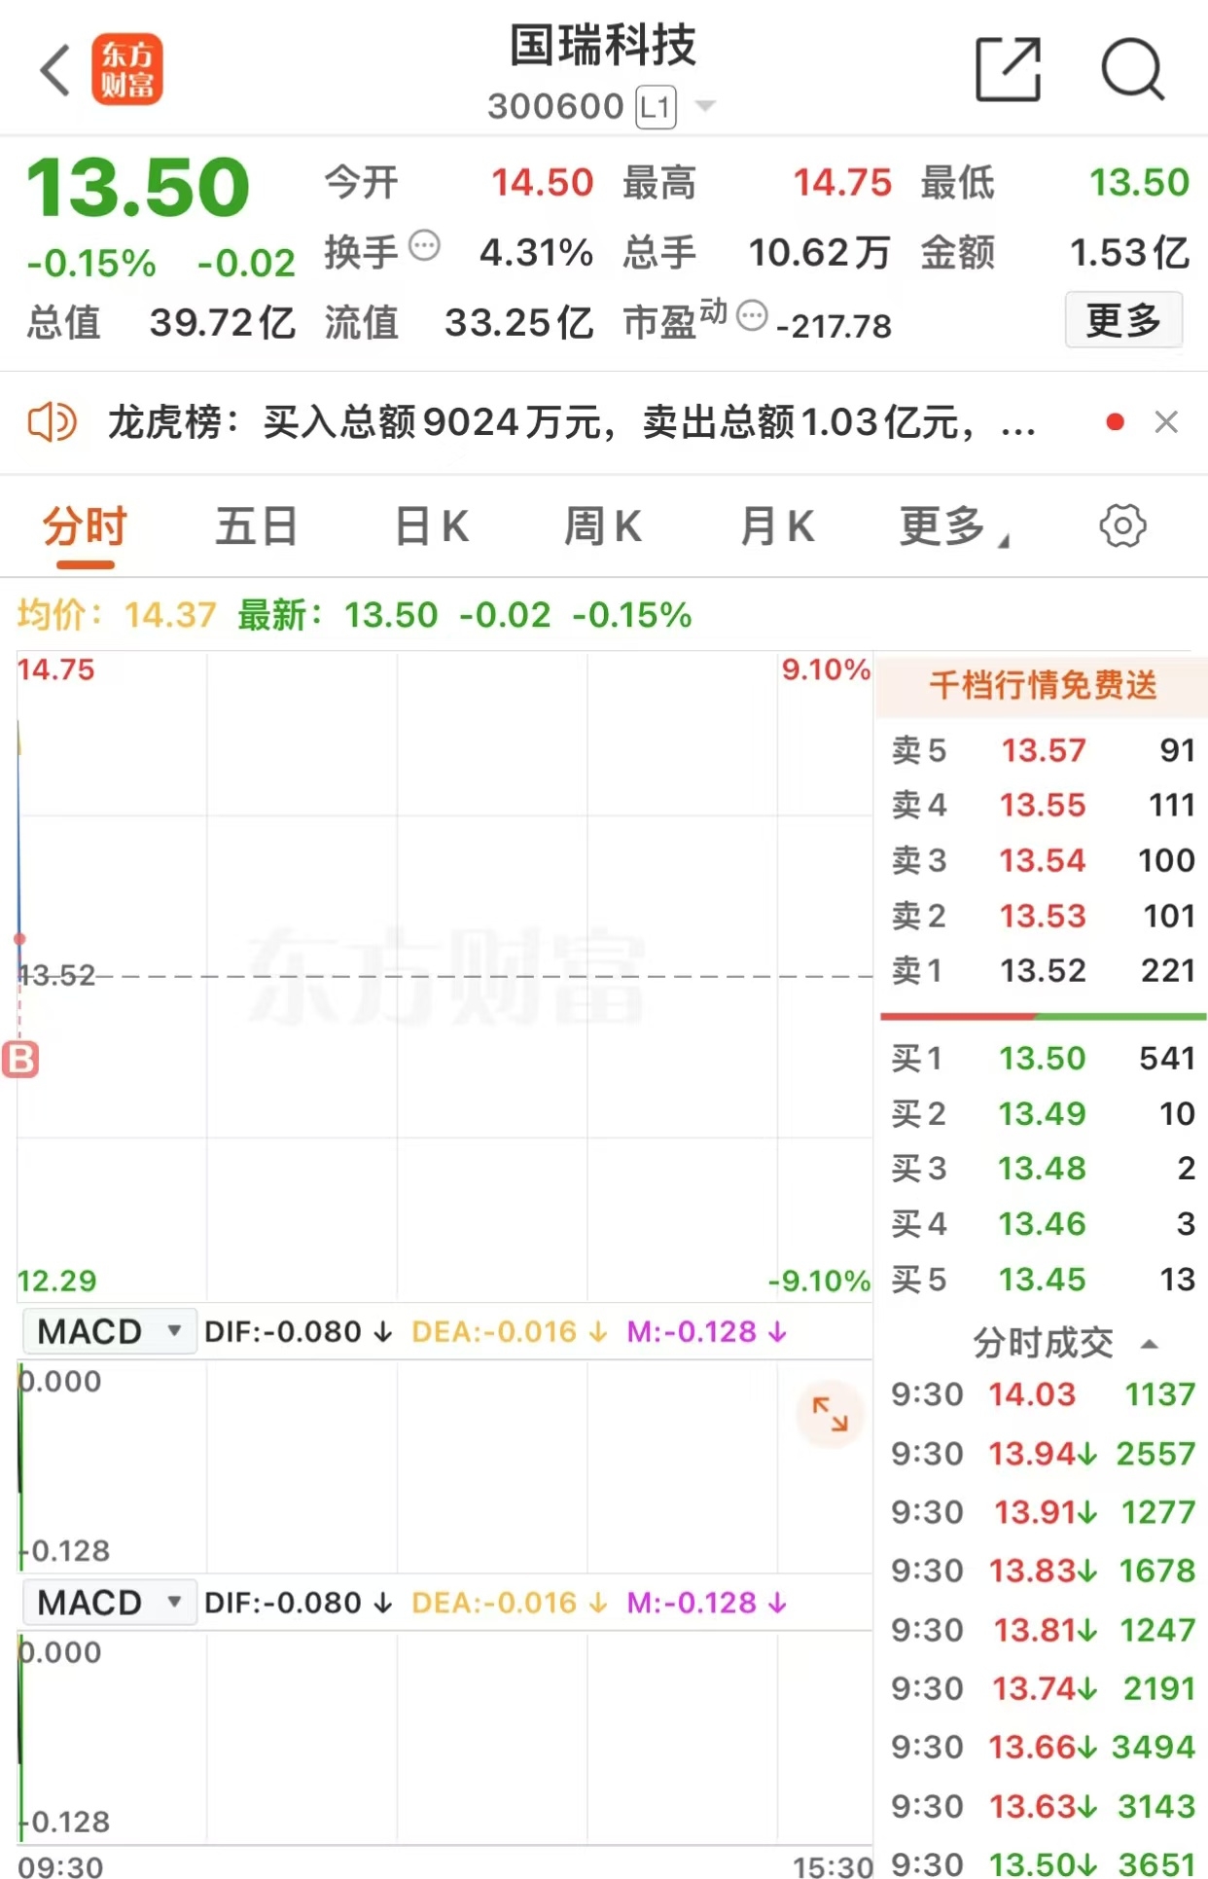1208x1879 pixels.
Task: Select 买4 row at 13.46
Action: pyautogui.click(x=1043, y=1223)
